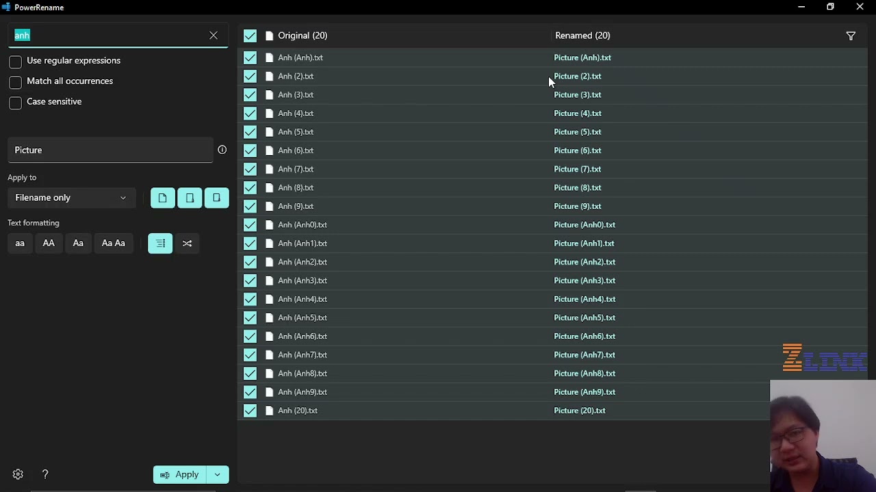This screenshot has height=492, width=876.
Task: Minimize the PowerRename window
Action: [x=801, y=7]
